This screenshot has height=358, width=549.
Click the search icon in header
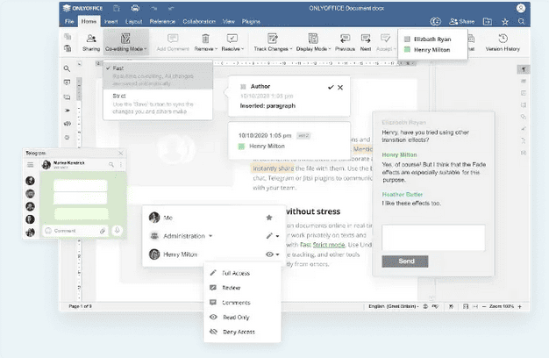521,21
